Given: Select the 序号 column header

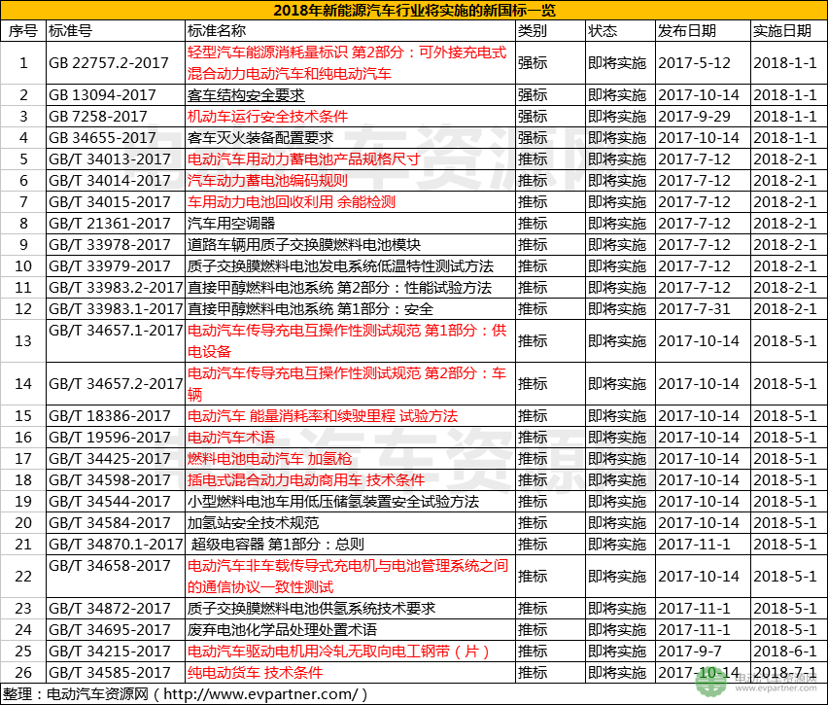Looking at the screenshot, I should (23, 31).
